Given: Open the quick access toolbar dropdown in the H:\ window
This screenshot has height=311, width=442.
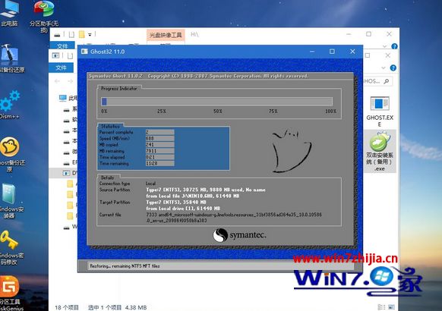Looking at the screenshot, I should (x=90, y=35).
